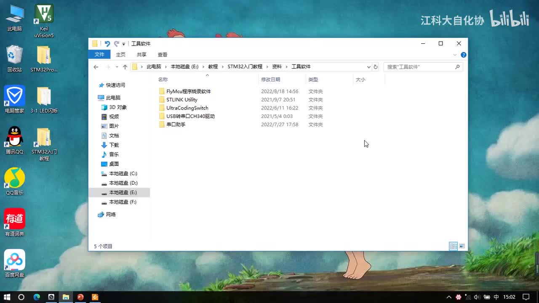
Task: Open the Explorer help icon
Action: 464,55
